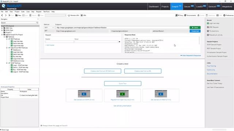Expand the JSON_Tests tree node

(2, 30)
